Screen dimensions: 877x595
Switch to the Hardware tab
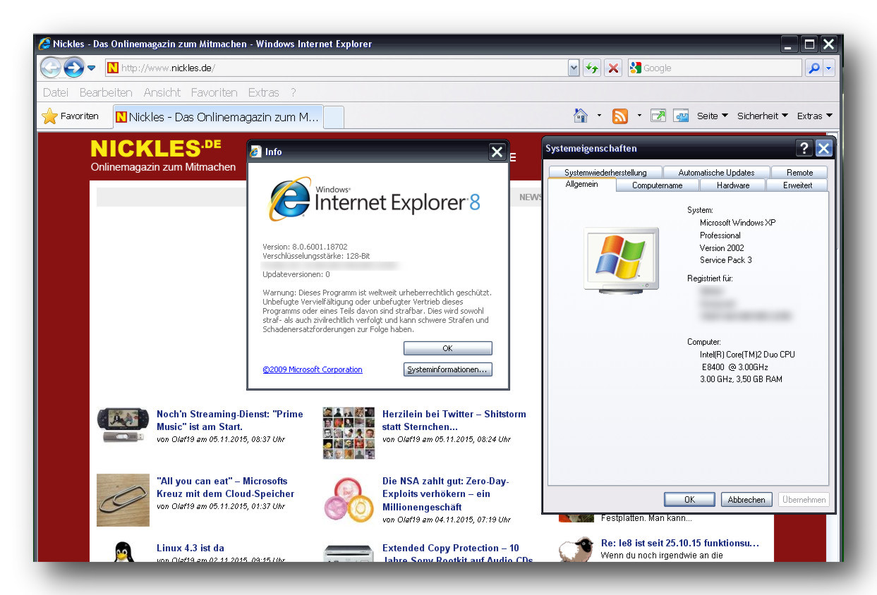[x=733, y=185]
